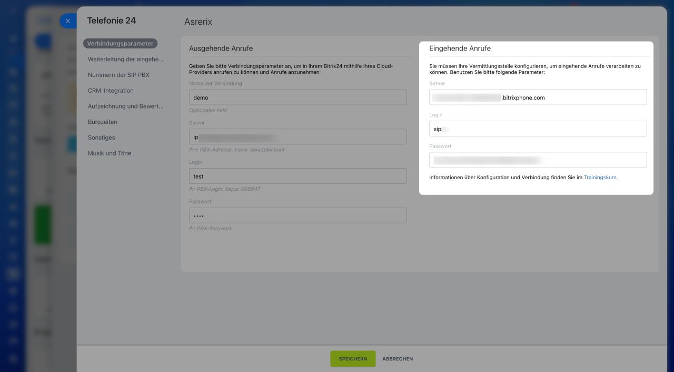Go to CRM-Integration settings
Viewport: 674px width, 372px height.
[x=111, y=91]
